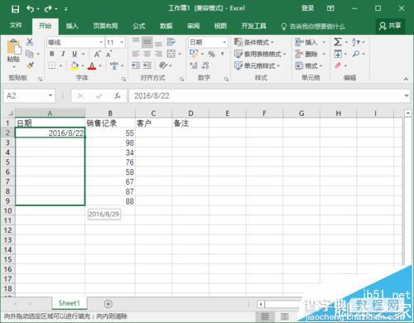Click the Format Painter brush icon
414x323 pixels.
click(x=30, y=65)
